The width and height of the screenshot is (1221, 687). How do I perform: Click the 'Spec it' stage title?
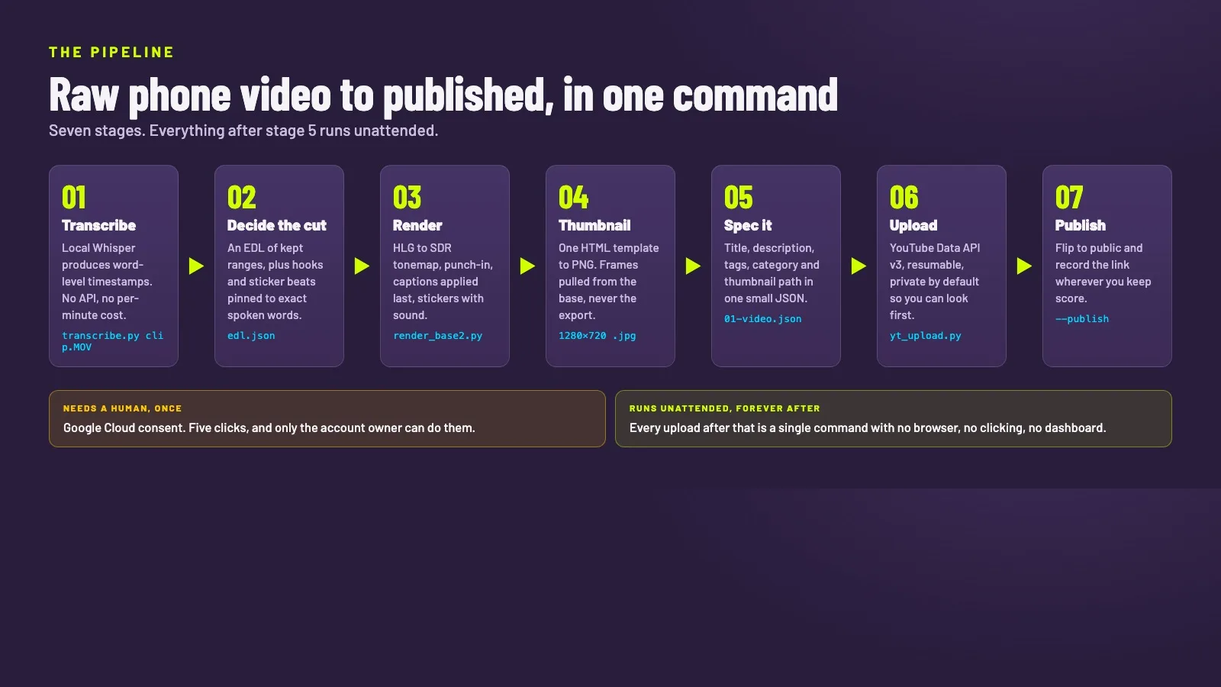click(748, 225)
